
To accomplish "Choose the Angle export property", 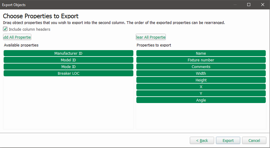I will (201, 100).
